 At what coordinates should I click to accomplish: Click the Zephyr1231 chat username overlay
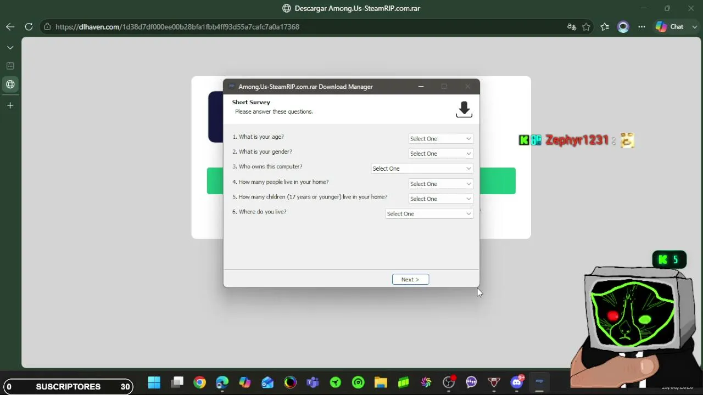point(577,140)
